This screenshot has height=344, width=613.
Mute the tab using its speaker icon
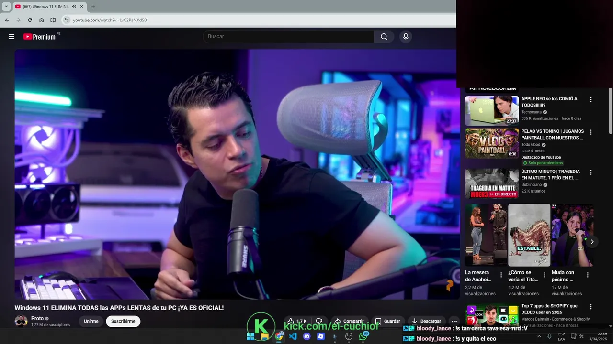74,7
